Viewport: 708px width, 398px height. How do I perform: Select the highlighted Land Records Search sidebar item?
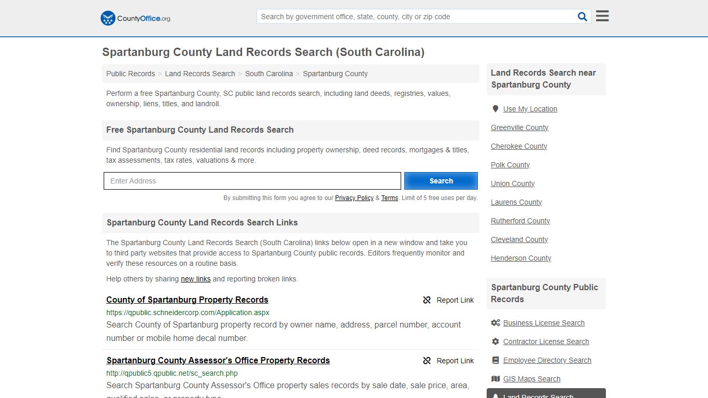[546, 393]
